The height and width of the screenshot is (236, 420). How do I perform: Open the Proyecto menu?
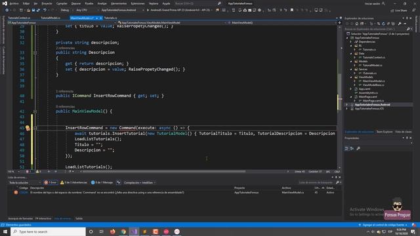(x=47, y=3)
